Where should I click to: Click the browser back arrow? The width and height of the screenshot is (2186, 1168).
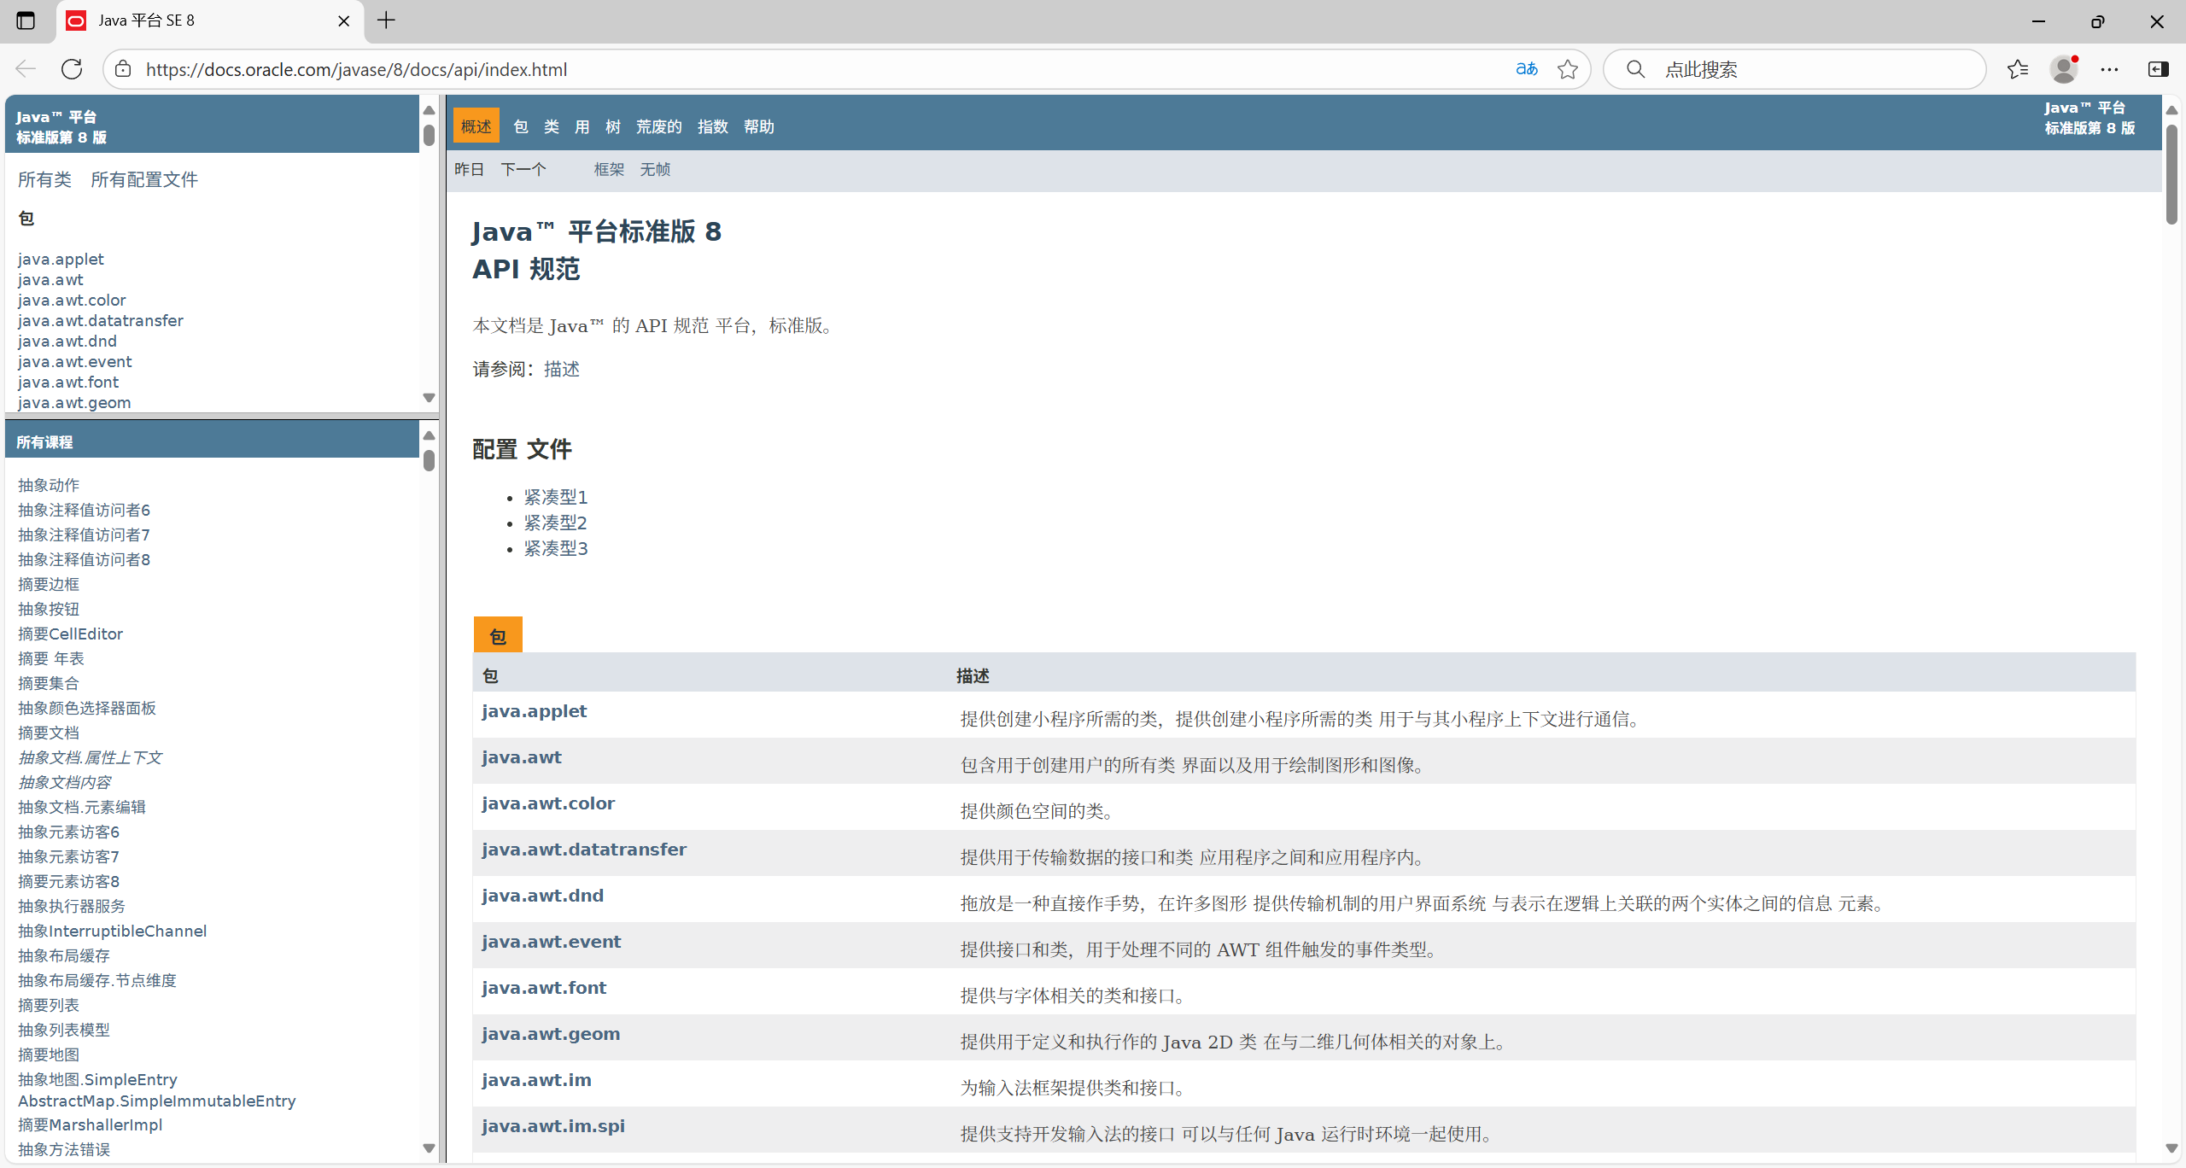click(x=26, y=69)
